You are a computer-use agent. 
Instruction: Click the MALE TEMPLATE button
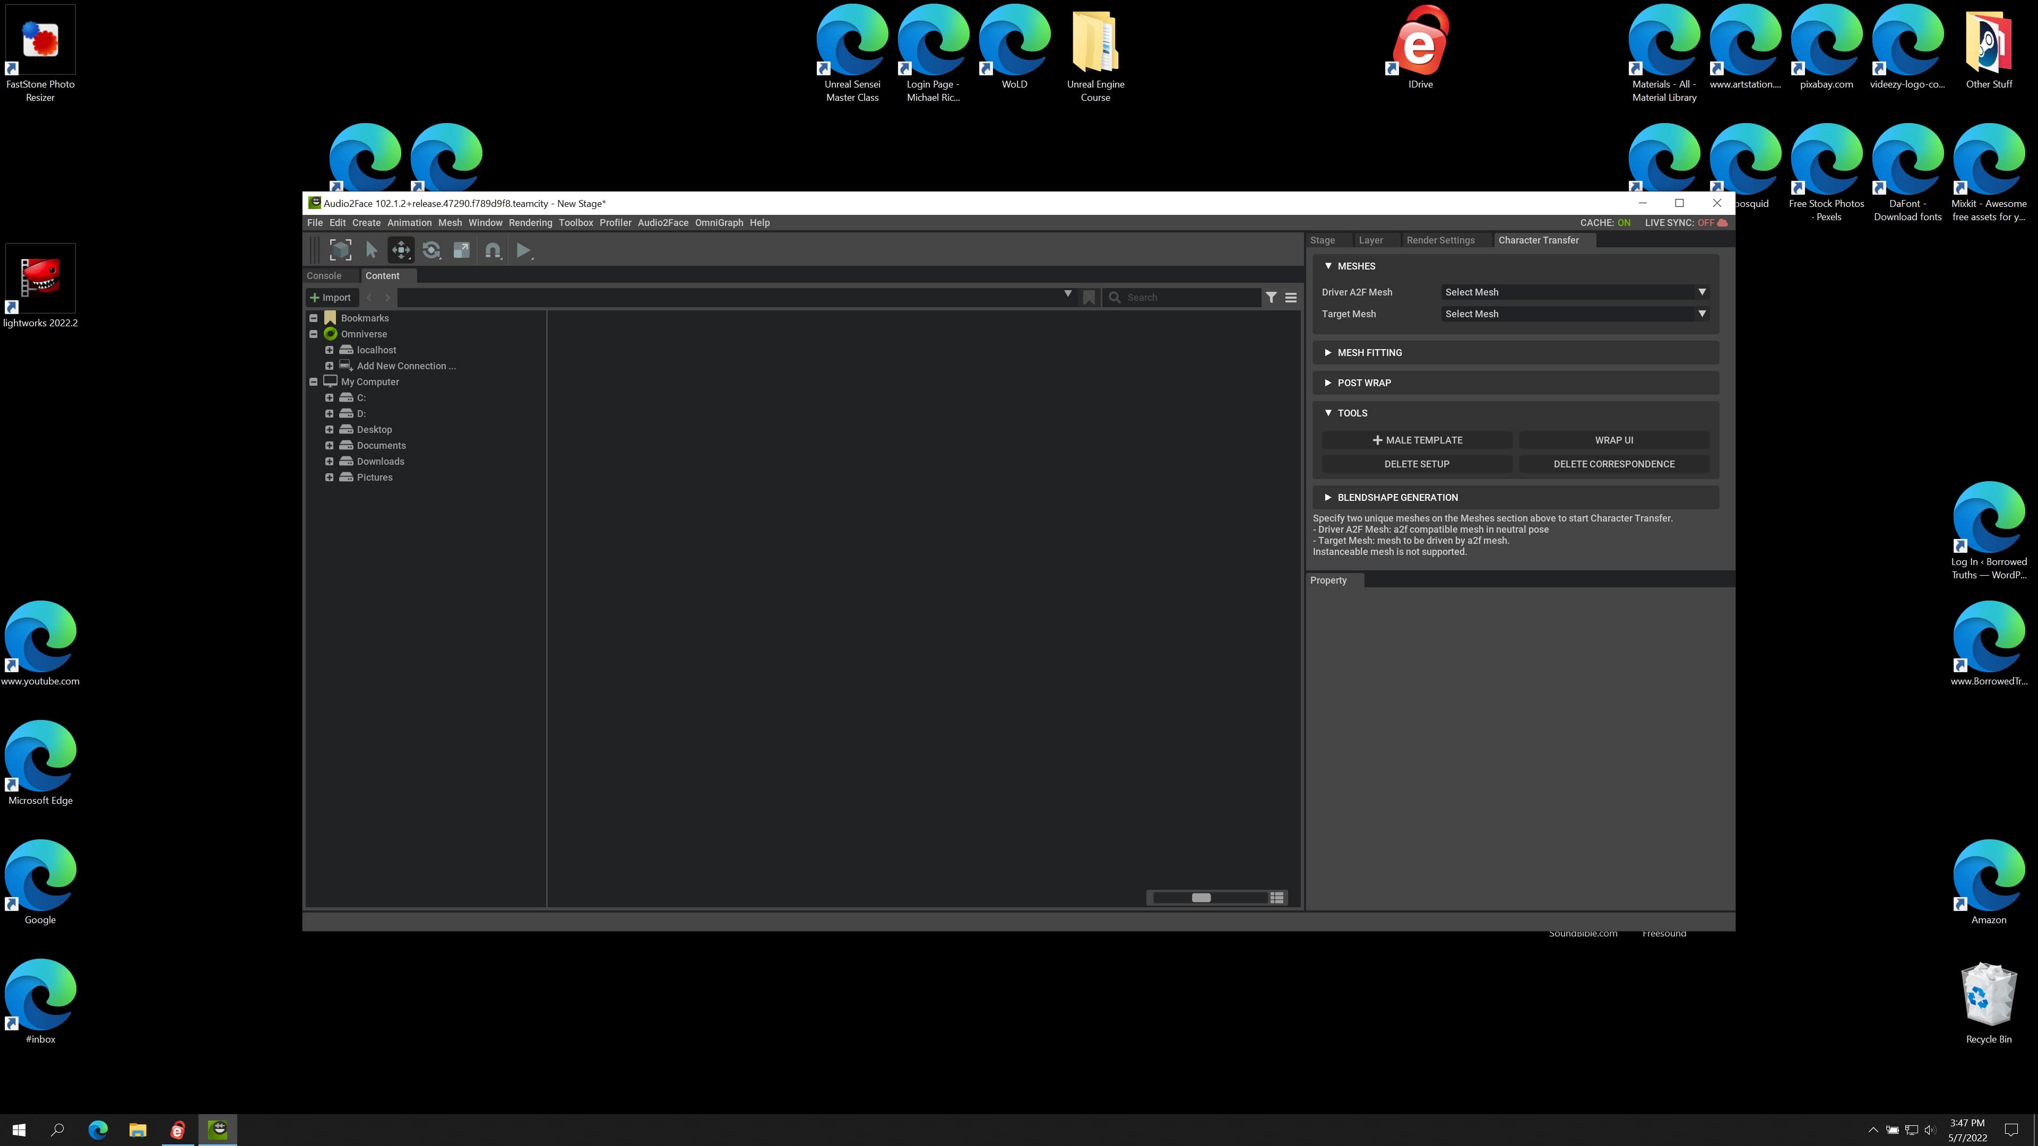(x=1417, y=440)
